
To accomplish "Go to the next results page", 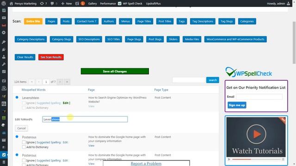I will [60, 82].
